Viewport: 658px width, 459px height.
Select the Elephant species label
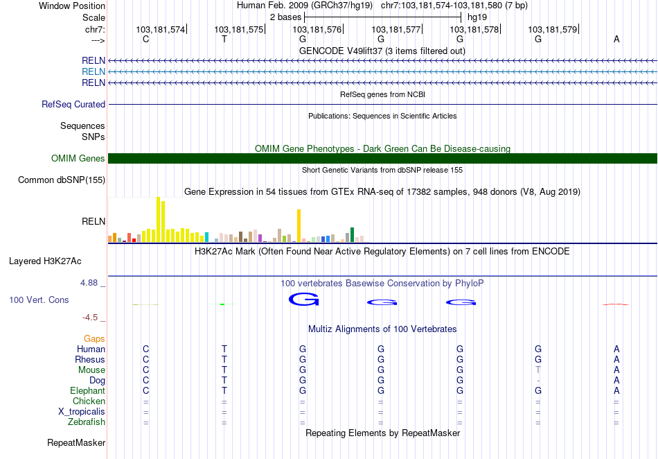[x=87, y=391]
